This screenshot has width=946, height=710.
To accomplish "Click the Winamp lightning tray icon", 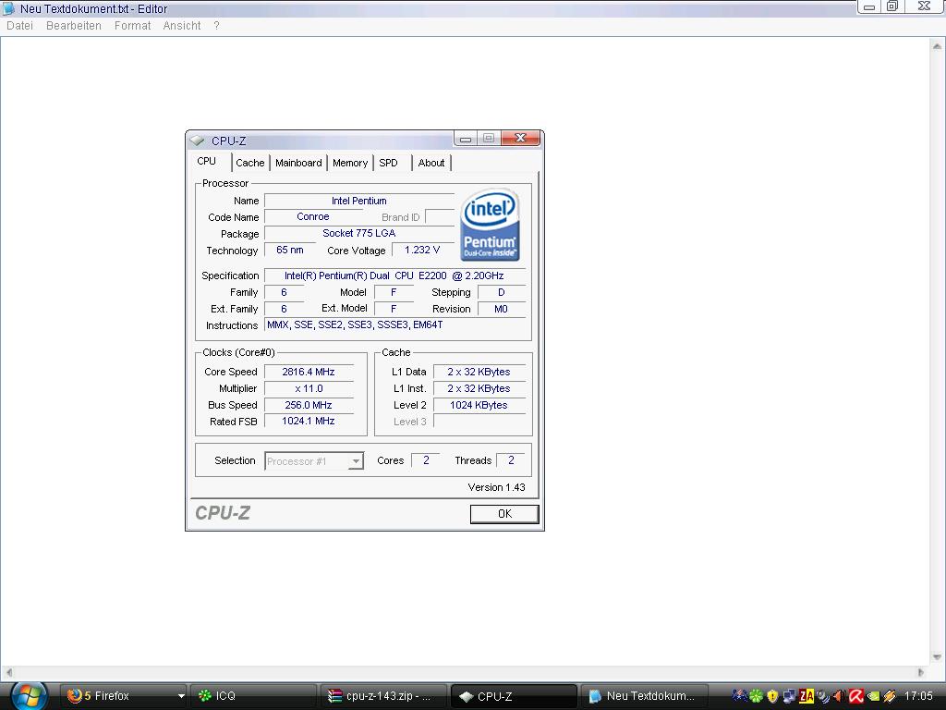I will pyautogui.click(x=890, y=696).
